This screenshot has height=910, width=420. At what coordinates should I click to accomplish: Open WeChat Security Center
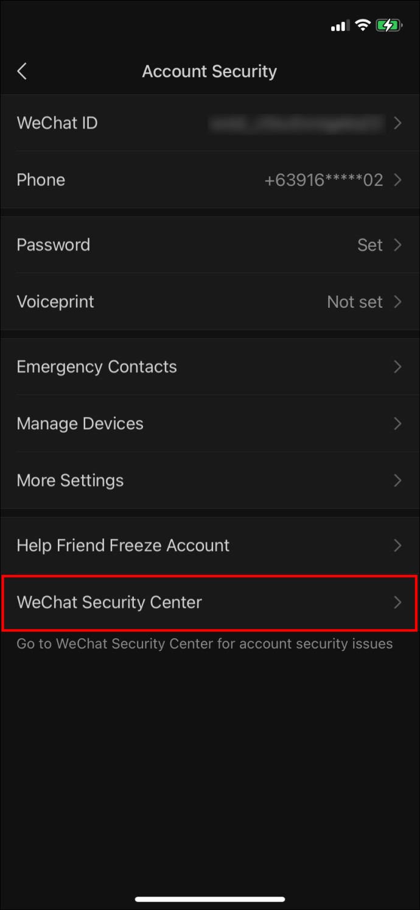click(210, 602)
